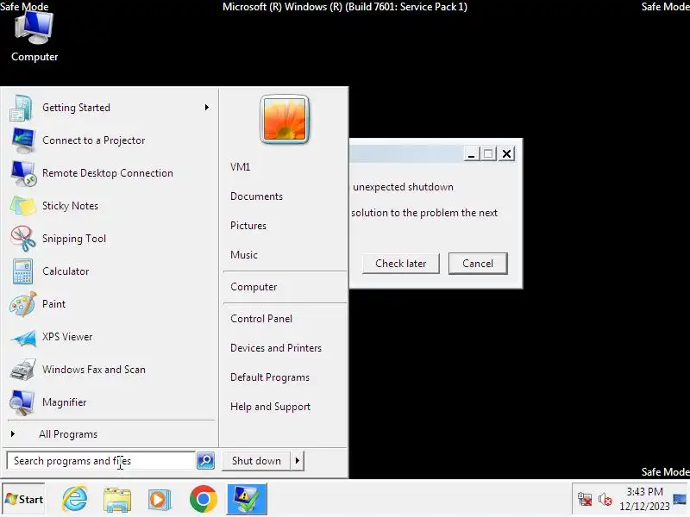Click the search magnifier button
The image size is (690, 517).
pos(205,461)
